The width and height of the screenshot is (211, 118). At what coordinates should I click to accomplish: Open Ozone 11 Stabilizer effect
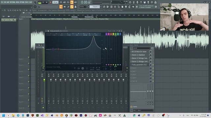pos(138,55)
